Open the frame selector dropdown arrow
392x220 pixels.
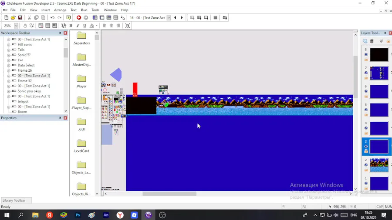(x=169, y=18)
